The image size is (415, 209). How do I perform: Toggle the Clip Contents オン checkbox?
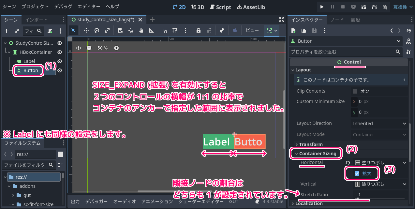(x=355, y=91)
